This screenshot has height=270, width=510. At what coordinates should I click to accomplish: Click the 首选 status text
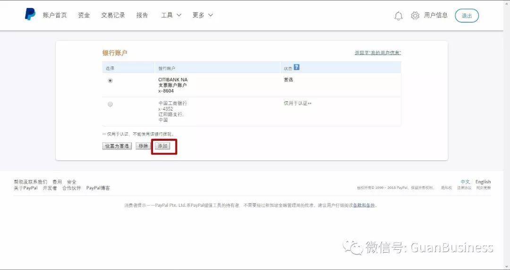[x=288, y=80]
